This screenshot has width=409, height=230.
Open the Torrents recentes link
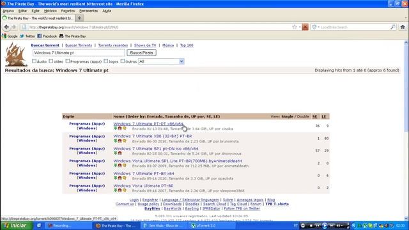coord(113,45)
